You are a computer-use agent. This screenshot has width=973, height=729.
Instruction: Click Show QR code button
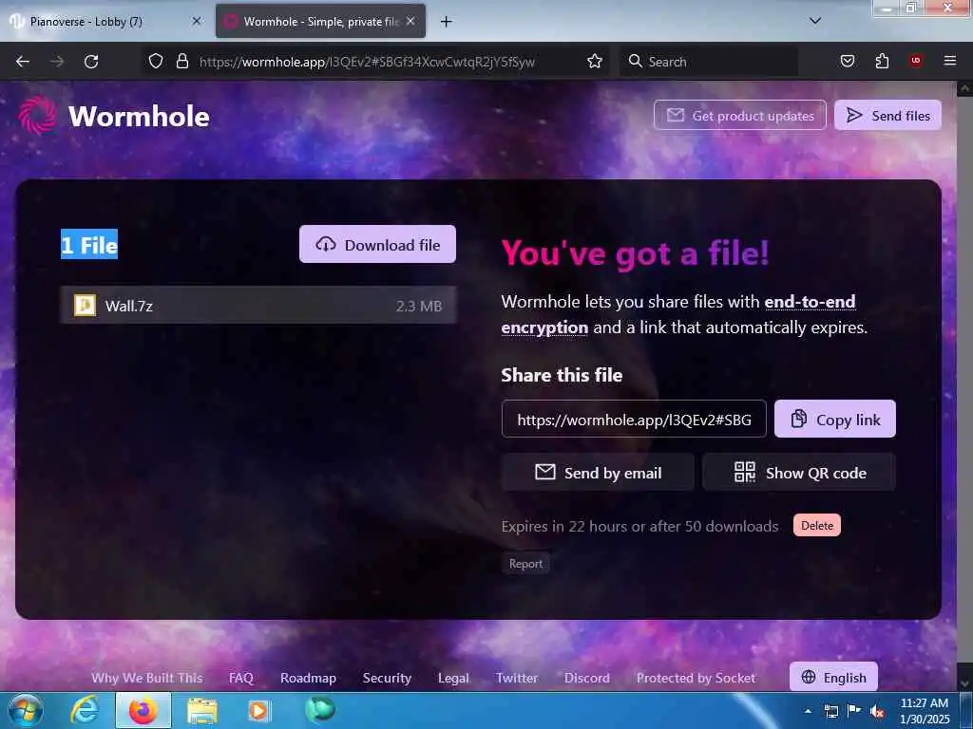click(x=798, y=473)
